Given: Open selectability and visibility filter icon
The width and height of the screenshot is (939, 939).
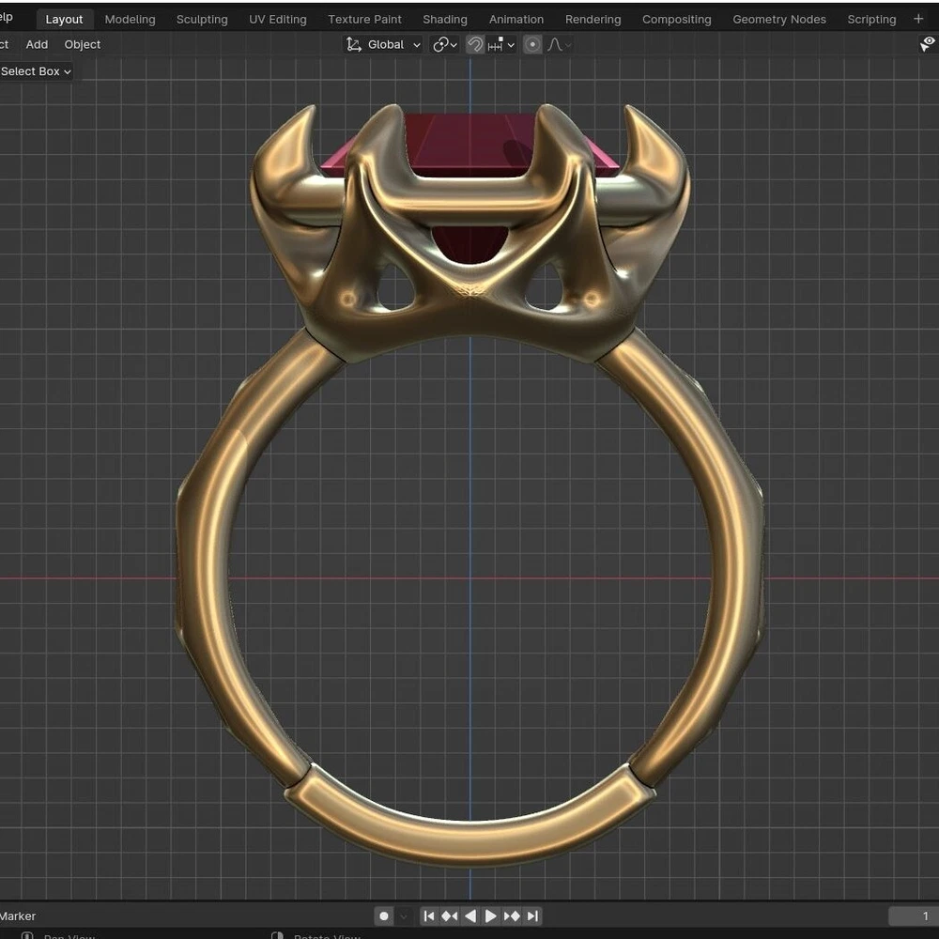Looking at the screenshot, I should [928, 44].
